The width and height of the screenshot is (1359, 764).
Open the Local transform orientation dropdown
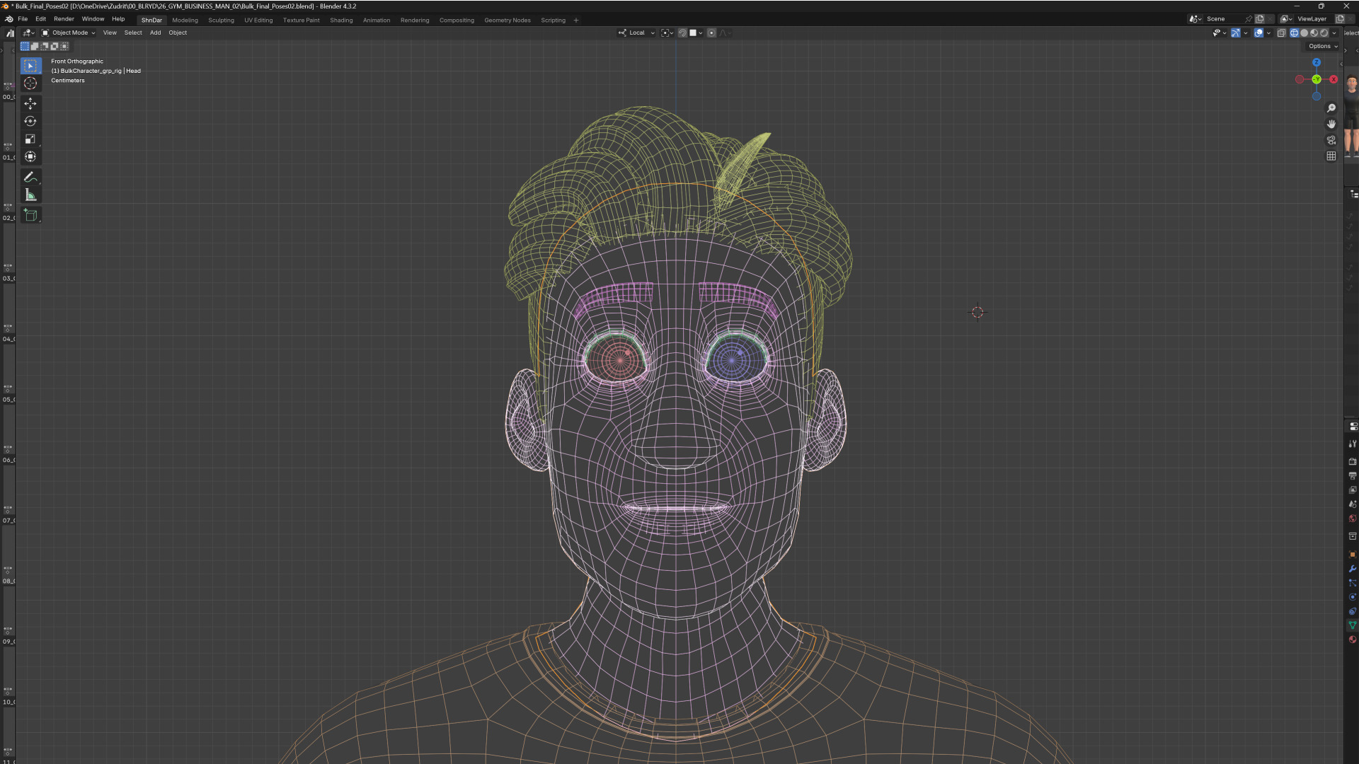pyautogui.click(x=636, y=33)
